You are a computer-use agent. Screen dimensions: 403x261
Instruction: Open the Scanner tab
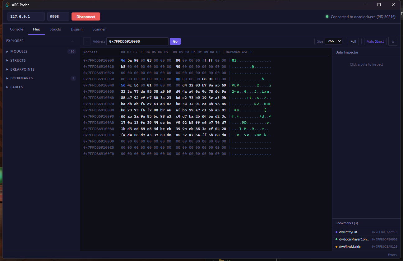pos(99,29)
